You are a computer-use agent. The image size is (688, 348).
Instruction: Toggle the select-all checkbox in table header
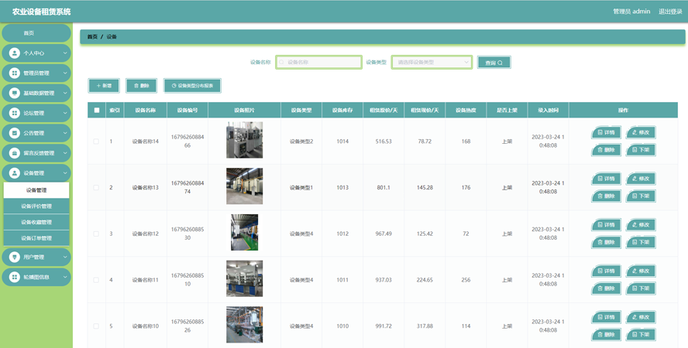click(97, 111)
